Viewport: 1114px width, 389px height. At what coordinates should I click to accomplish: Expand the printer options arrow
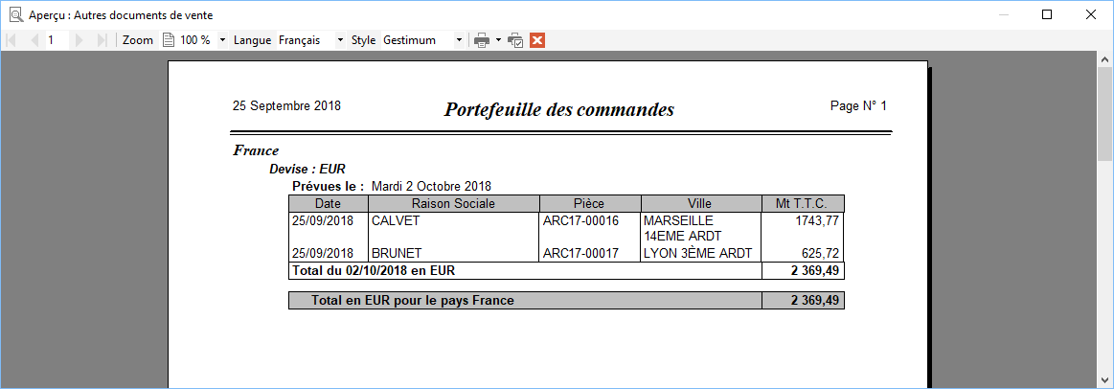click(x=499, y=40)
